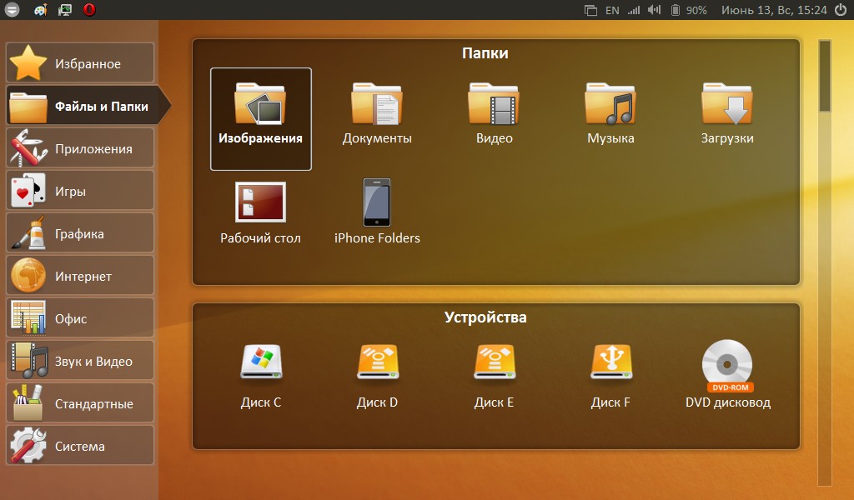Open the Музыка folder
Screen dimensions: 854x500
tap(610, 114)
